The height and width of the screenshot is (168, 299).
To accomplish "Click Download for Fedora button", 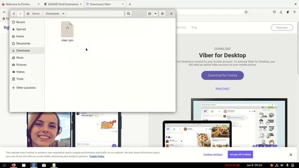I will [x=222, y=75].
